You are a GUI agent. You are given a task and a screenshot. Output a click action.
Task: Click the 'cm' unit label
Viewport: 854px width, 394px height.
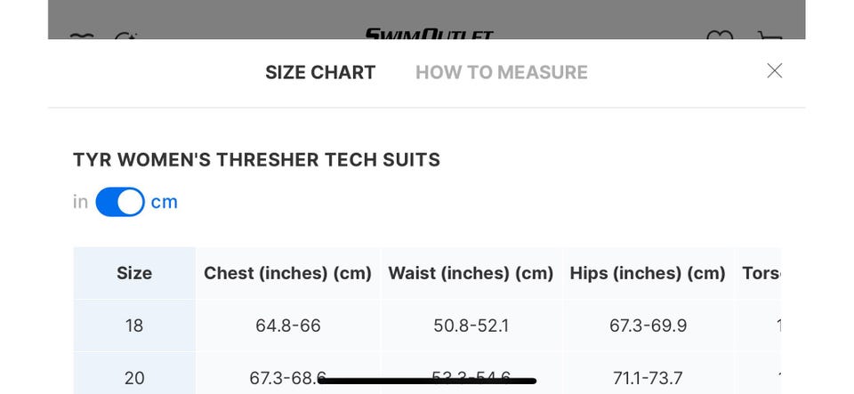(165, 202)
